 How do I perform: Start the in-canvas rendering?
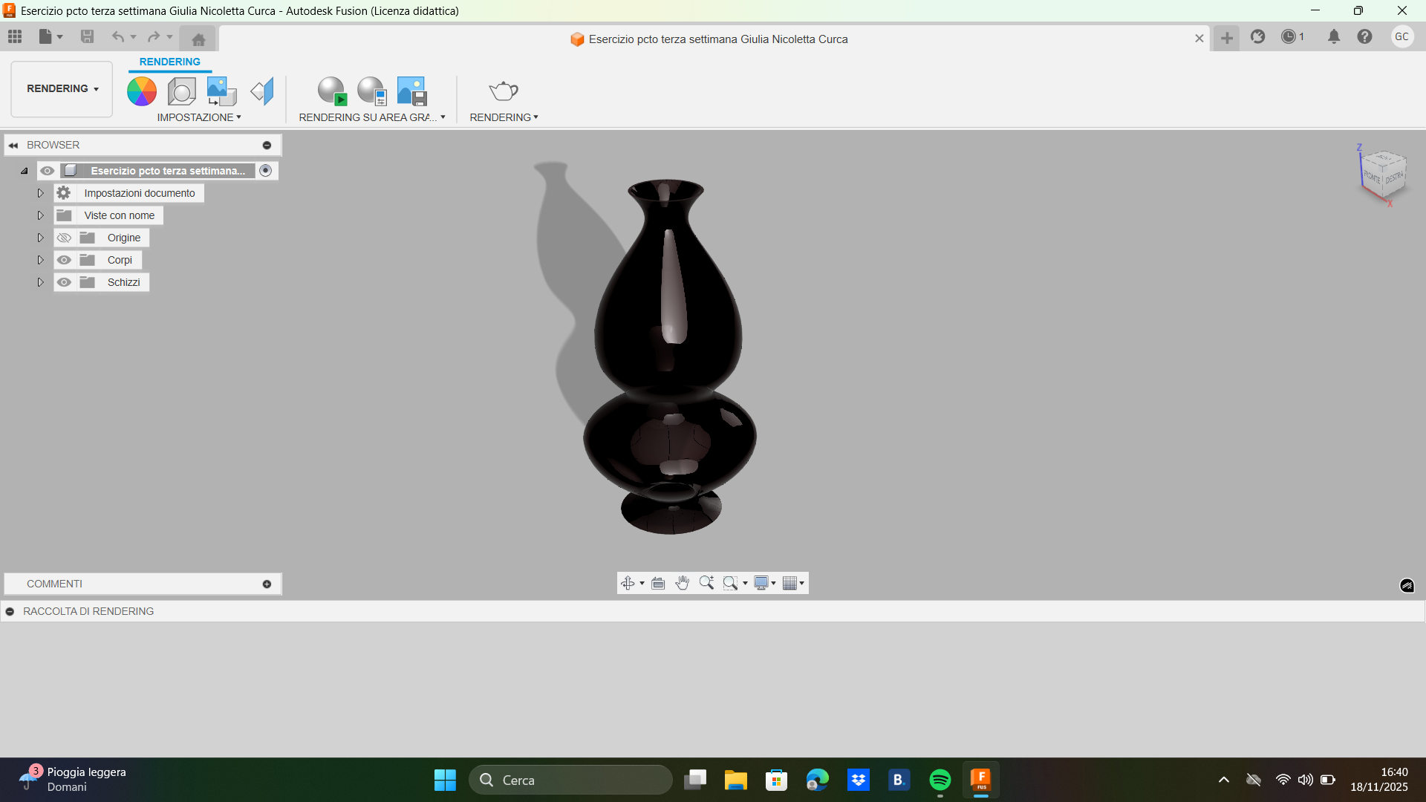tap(332, 91)
